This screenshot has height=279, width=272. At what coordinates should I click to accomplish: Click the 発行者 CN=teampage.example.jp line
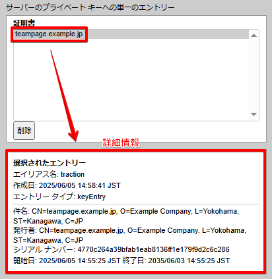(x=129, y=235)
